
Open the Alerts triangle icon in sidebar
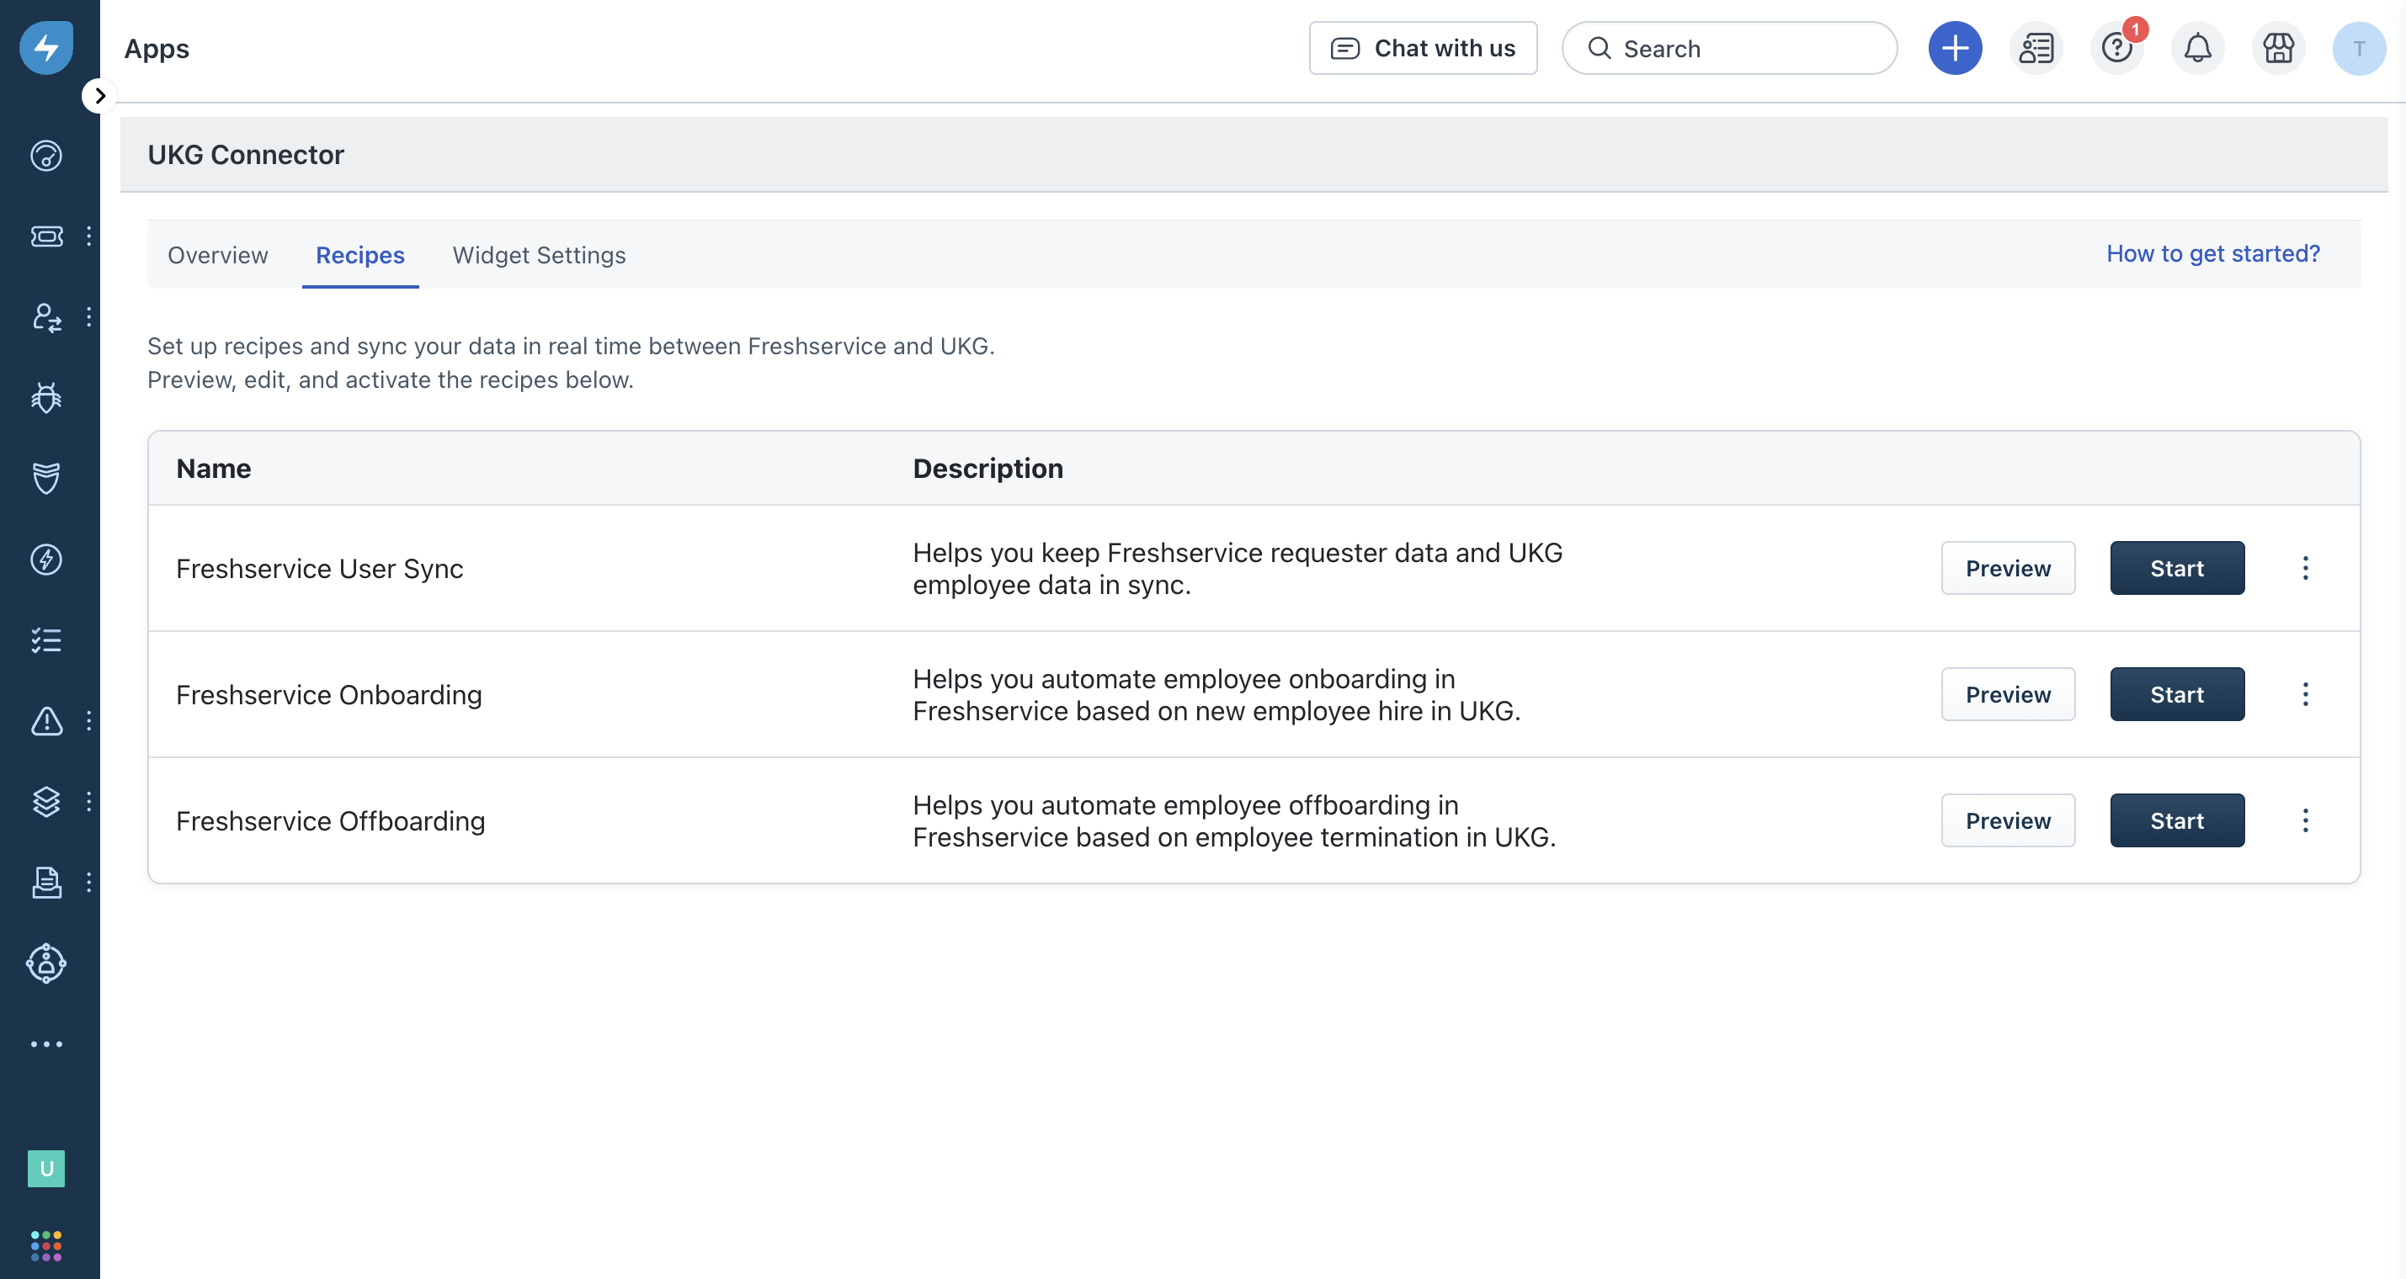click(45, 721)
